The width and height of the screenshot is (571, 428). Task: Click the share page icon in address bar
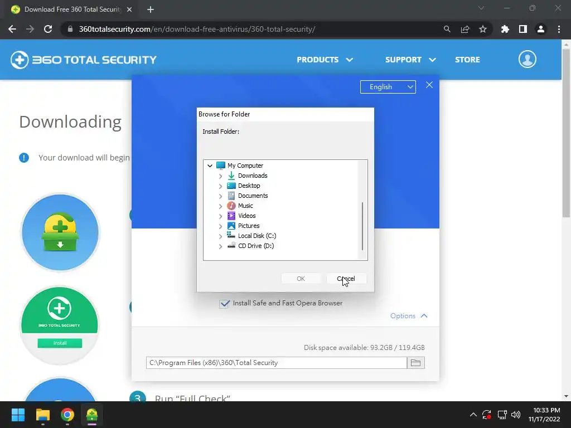[465, 29]
